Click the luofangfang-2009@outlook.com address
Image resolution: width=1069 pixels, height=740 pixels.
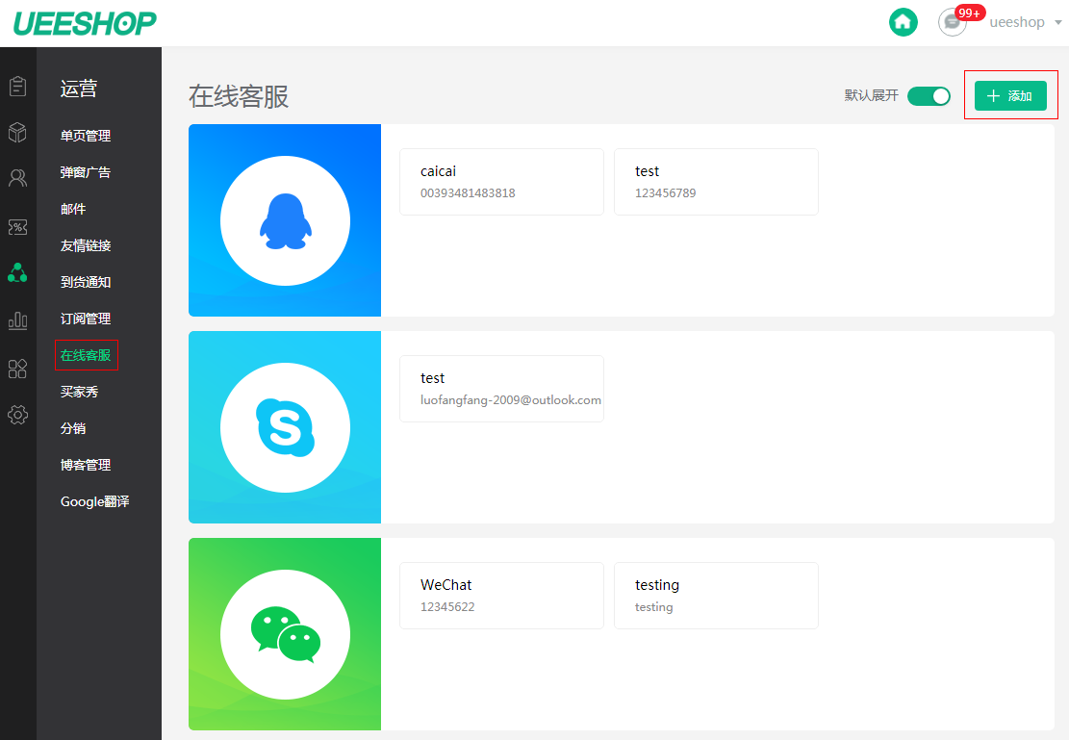(x=511, y=400)
